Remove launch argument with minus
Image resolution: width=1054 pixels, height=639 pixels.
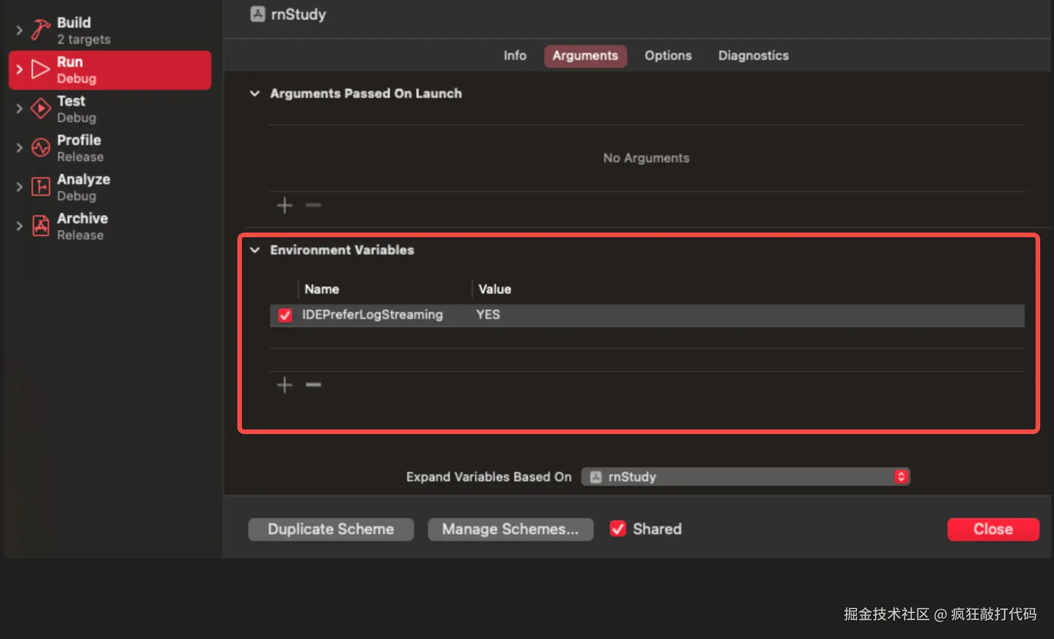click(313, 205)
